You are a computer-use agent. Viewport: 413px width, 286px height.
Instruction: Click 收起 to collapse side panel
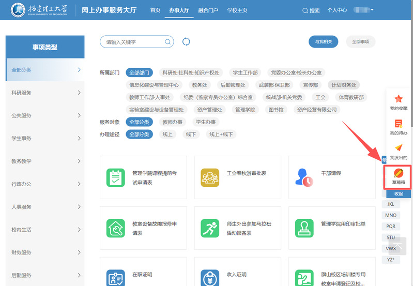399,193
